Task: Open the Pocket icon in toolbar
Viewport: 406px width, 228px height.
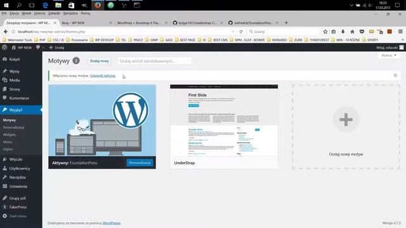Action: pos(362,32)
